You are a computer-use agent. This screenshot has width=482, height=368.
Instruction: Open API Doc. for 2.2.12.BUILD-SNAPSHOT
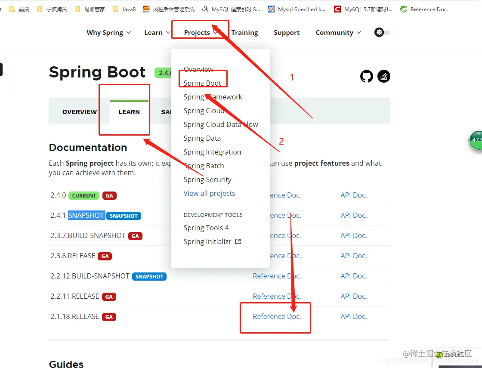(353, 276)
